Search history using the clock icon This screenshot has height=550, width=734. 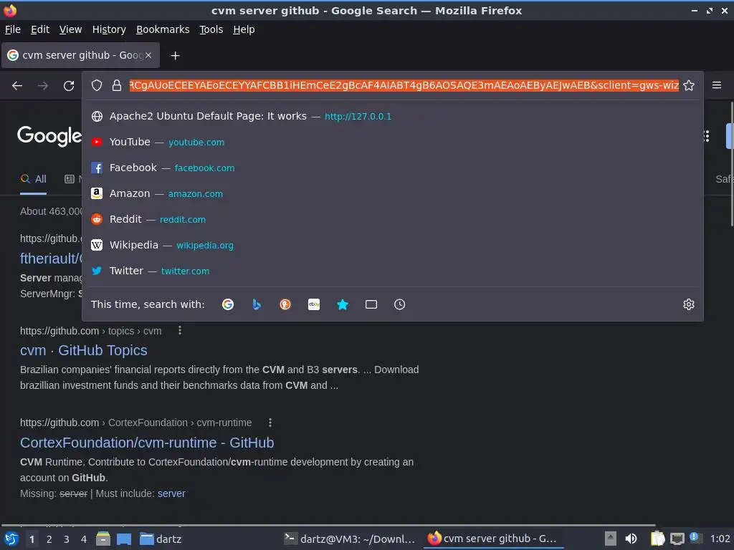click(400, 304)
